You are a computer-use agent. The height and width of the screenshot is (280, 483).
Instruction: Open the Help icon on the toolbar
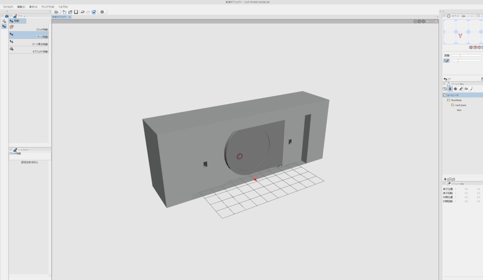coord(102,12)
